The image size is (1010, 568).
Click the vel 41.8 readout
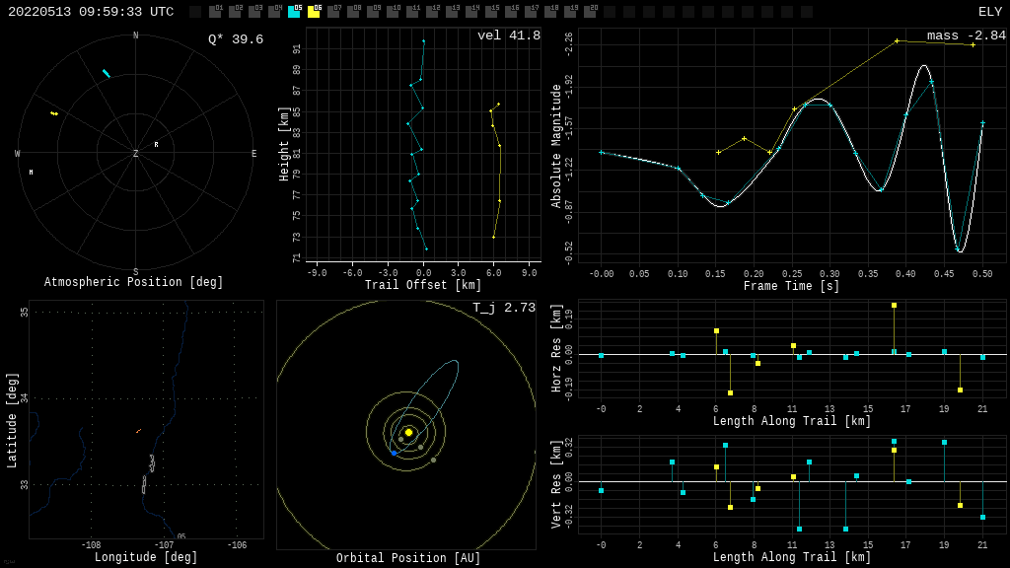tap(508, 35)
